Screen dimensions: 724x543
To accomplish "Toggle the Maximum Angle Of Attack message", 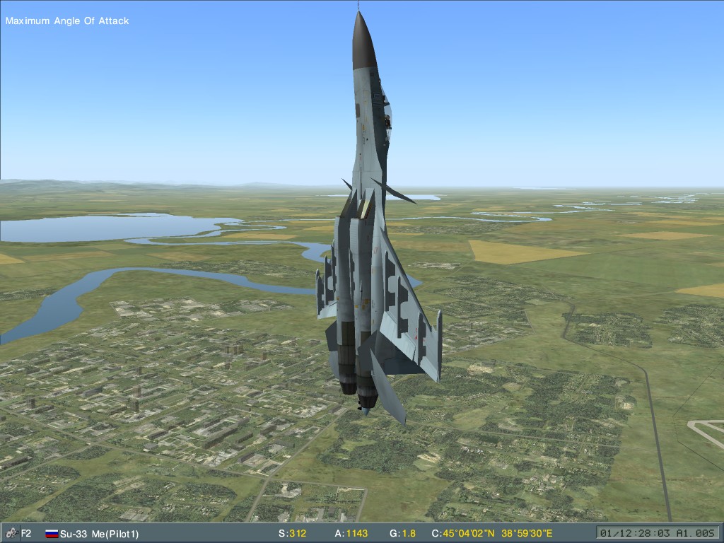I will (x=67, y=21).
